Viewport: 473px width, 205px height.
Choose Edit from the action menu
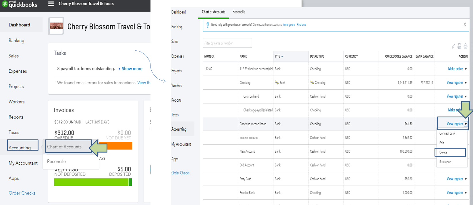[x=442, y=143]
